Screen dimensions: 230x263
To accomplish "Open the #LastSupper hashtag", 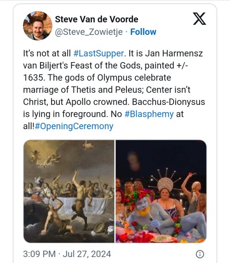I will [x=98, y=53].
